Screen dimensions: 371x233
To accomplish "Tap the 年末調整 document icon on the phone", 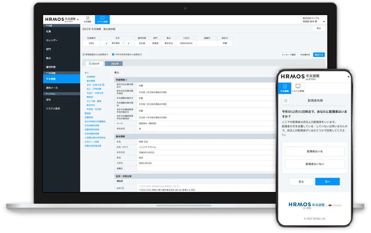I will [x=284, y=87].
